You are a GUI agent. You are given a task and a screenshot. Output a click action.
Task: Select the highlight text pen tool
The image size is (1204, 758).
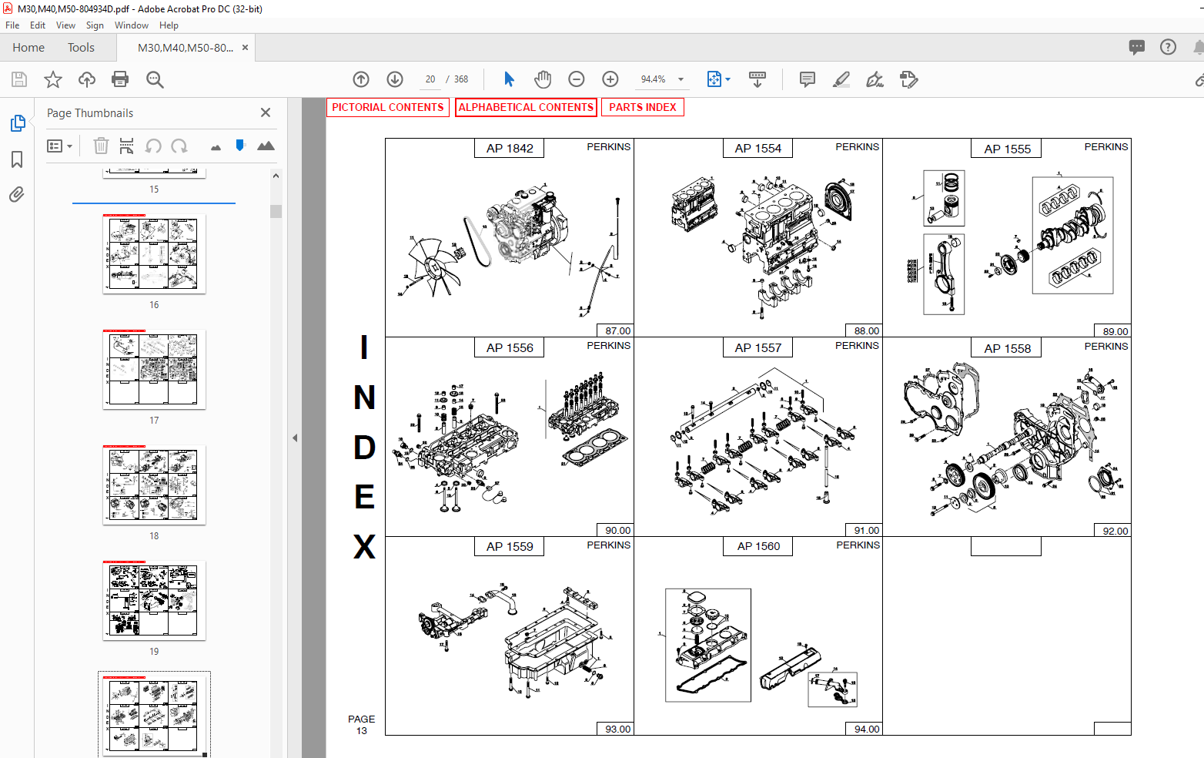(841, 79)
